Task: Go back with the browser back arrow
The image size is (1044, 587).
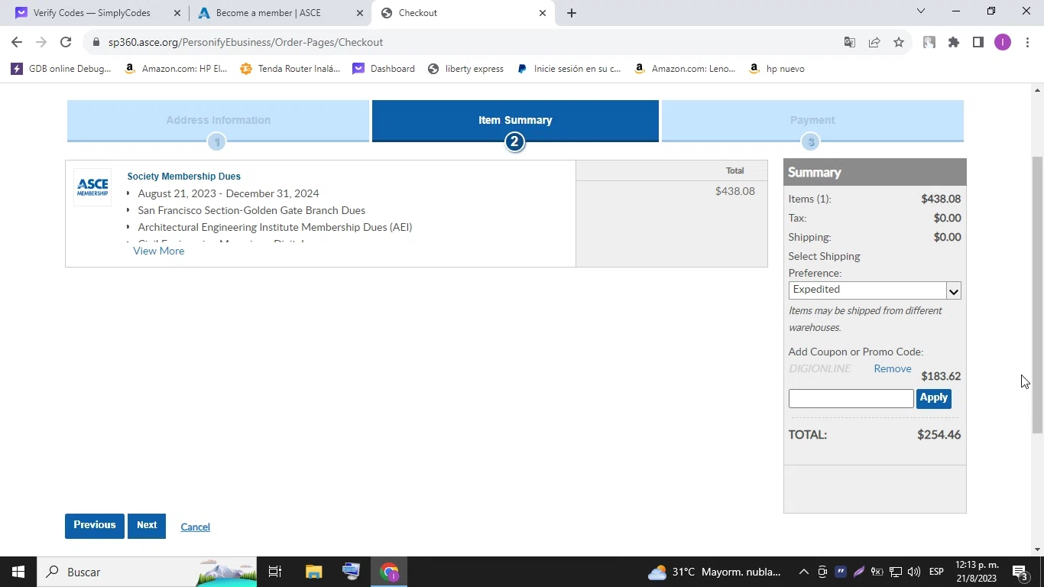Action: 17,42
